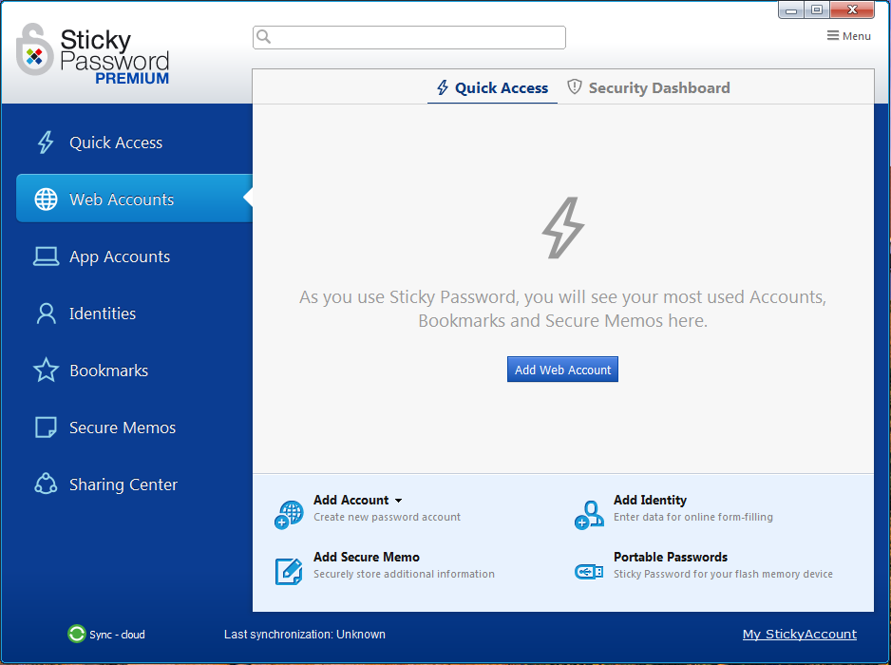The image size is (891, 665).
Task: Click inside the search field
Action: pos(408,37)
